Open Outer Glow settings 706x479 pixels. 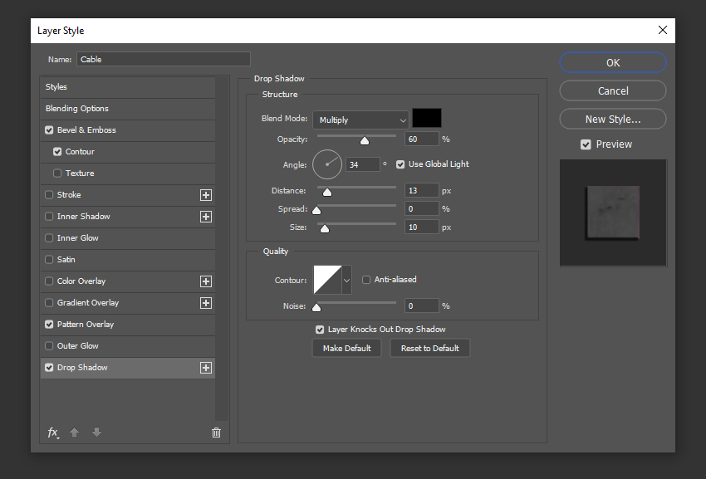(77, 346)
